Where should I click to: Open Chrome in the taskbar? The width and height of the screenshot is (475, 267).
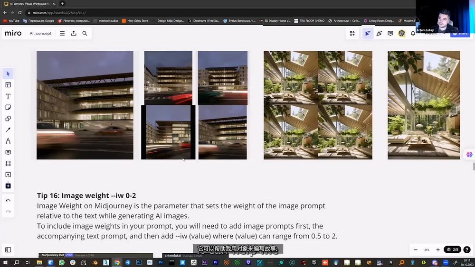117,262
